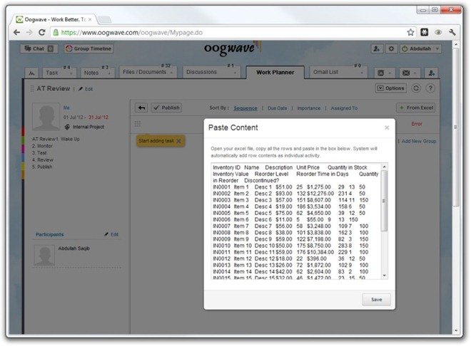Switch to the Notes tab

[x=91, y=73]
